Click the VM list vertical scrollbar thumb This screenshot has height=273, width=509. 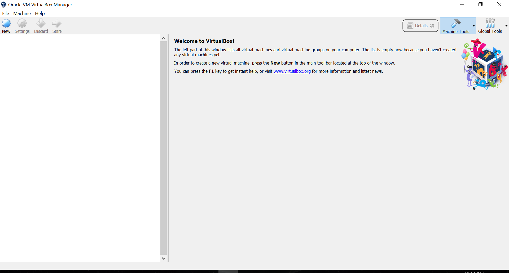coord(164,148)
